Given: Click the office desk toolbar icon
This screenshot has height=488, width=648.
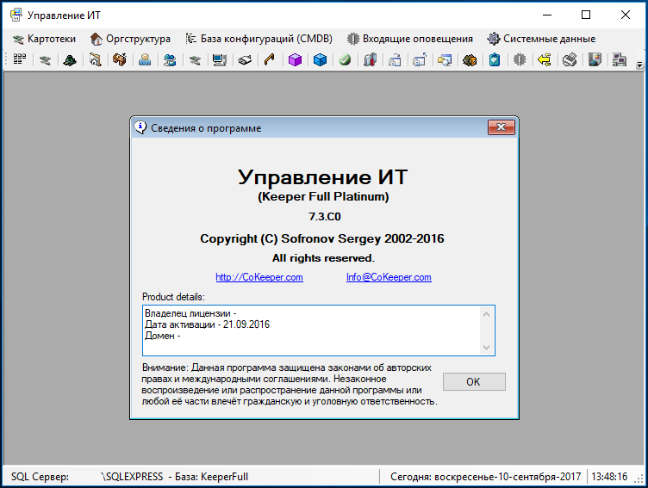Looking at the screenshot, I should point(120,60).
